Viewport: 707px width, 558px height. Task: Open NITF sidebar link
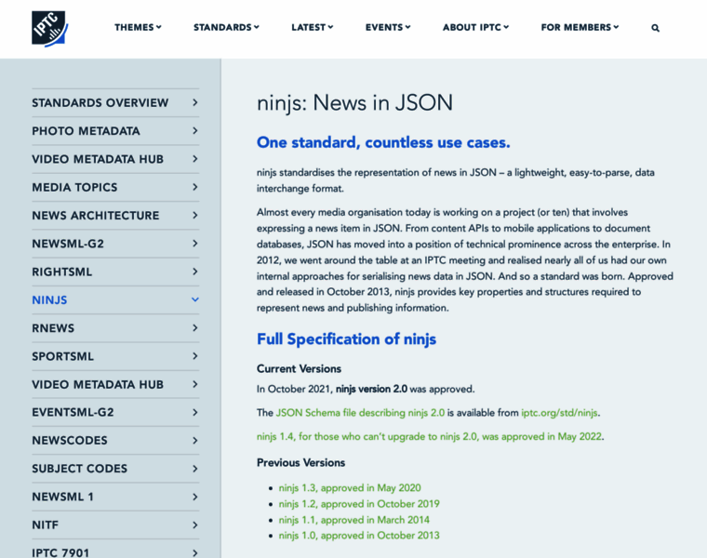click(x=45, y=525)
